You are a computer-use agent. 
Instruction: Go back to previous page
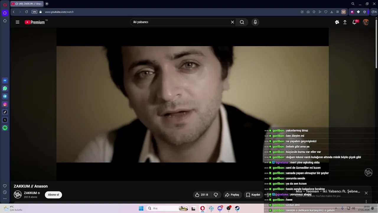[x=14, y=12]
